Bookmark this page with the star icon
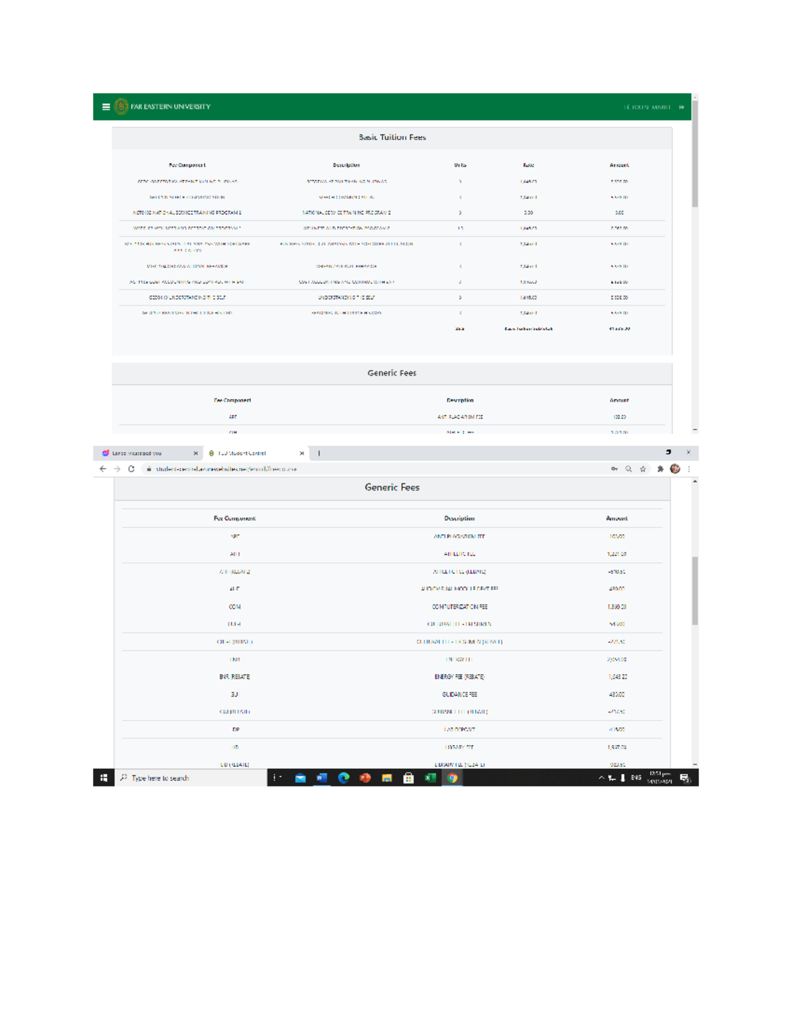 coord(643,469)
